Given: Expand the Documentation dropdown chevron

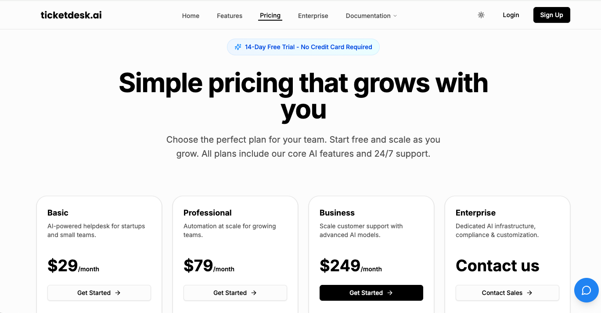Looking at the screenshot, I should coord(395,16).
